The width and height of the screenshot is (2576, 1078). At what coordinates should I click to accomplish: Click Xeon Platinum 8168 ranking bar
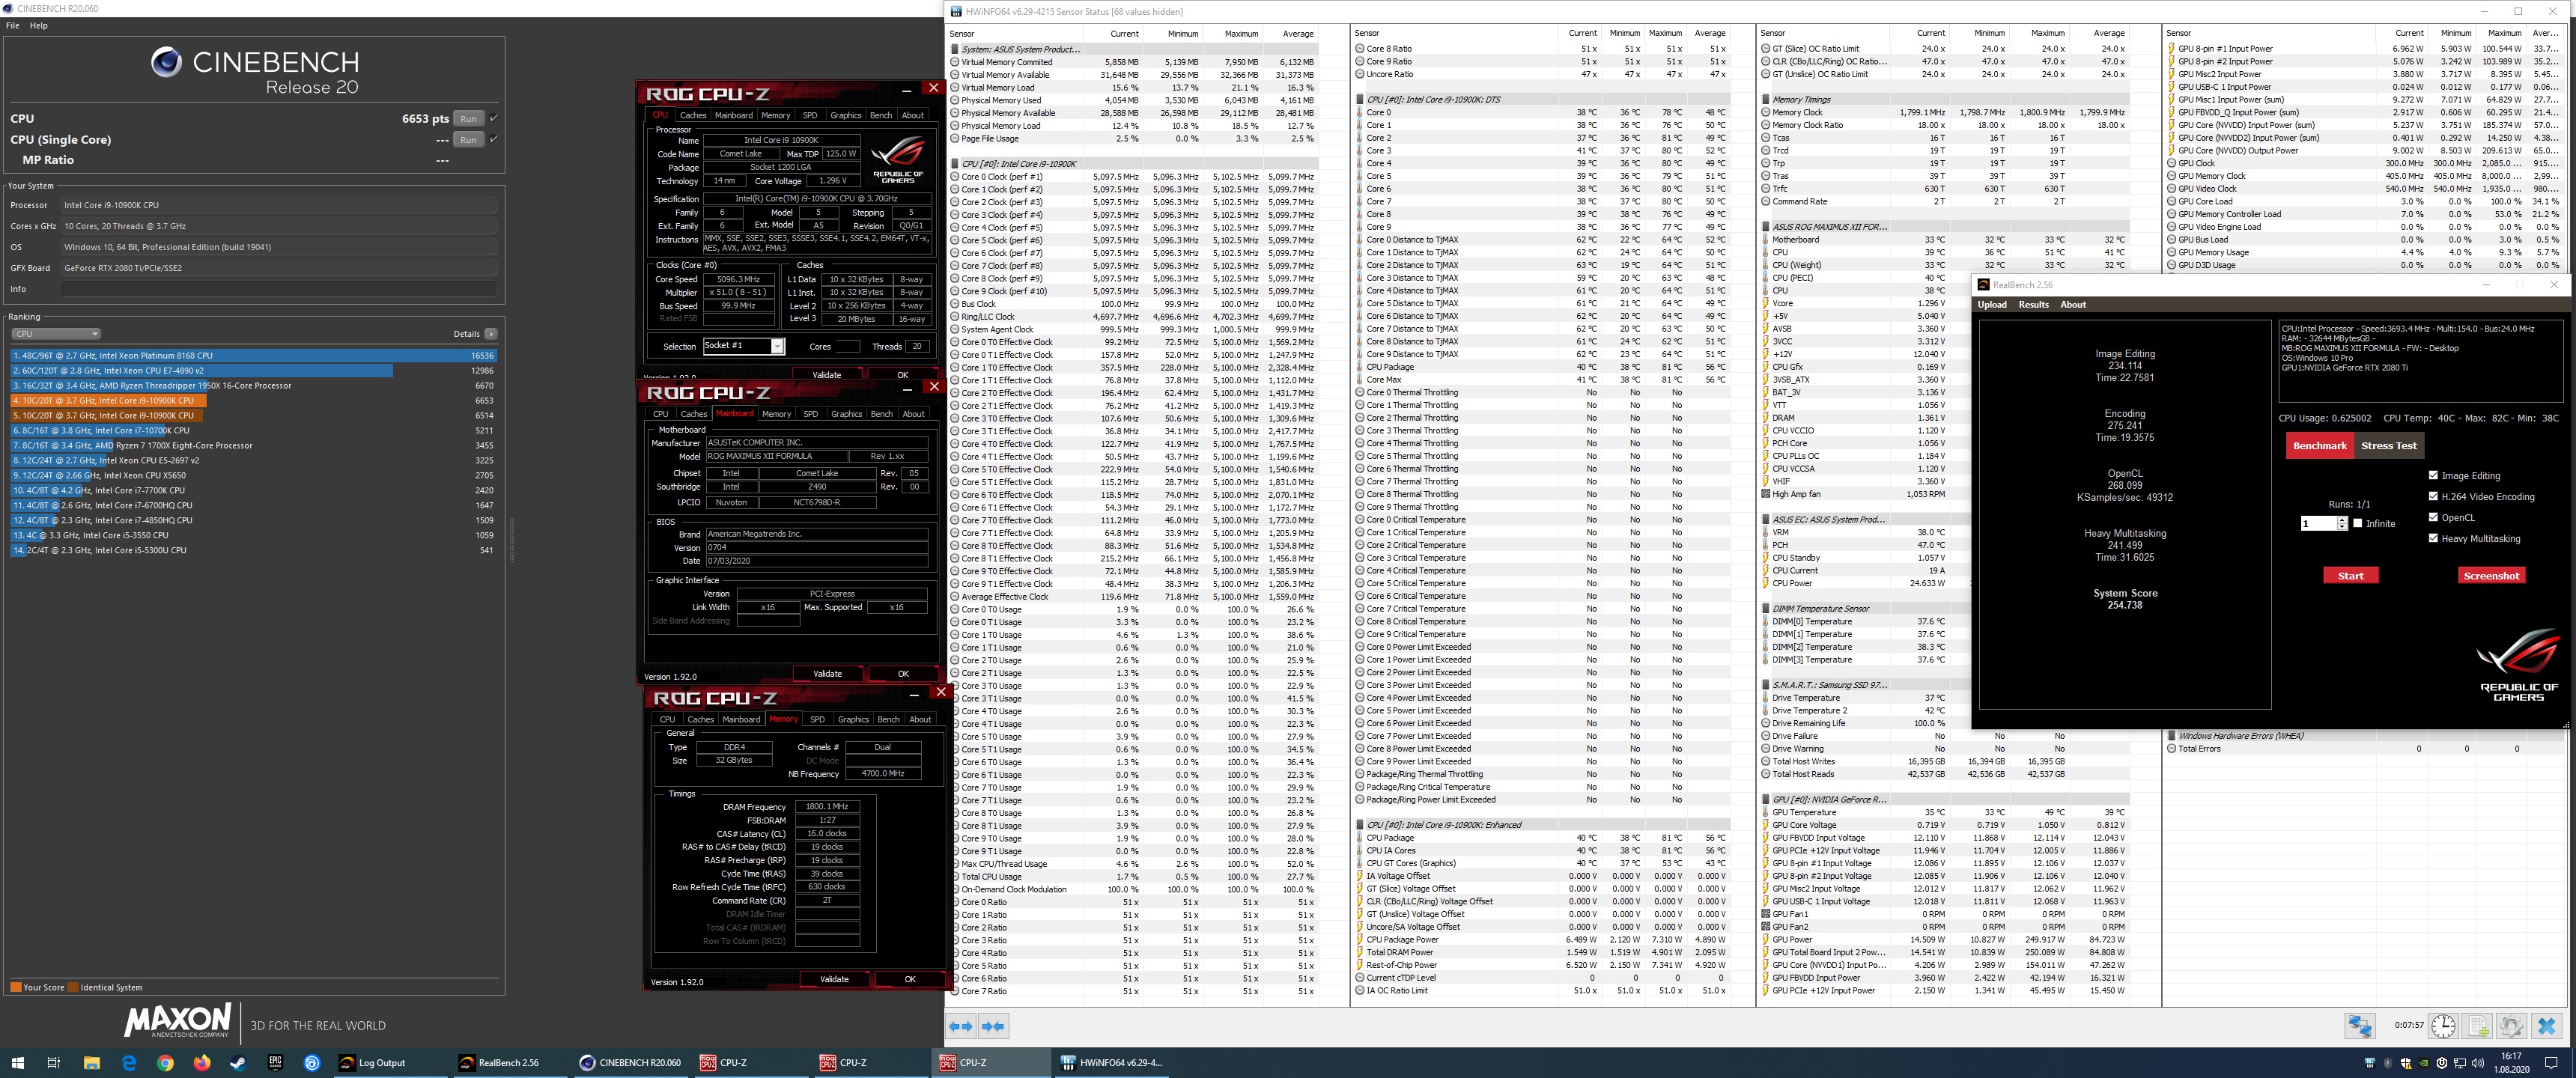point(254,355)
